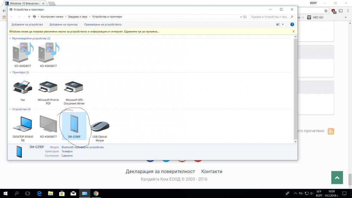Select the first KD-43XE8077 multimedia device
352x198 pixels.
(23, 55)
